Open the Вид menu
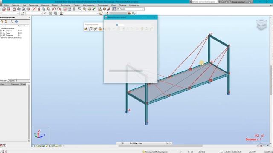The width and height of the screenshot is (273, 153). (24, 5)
